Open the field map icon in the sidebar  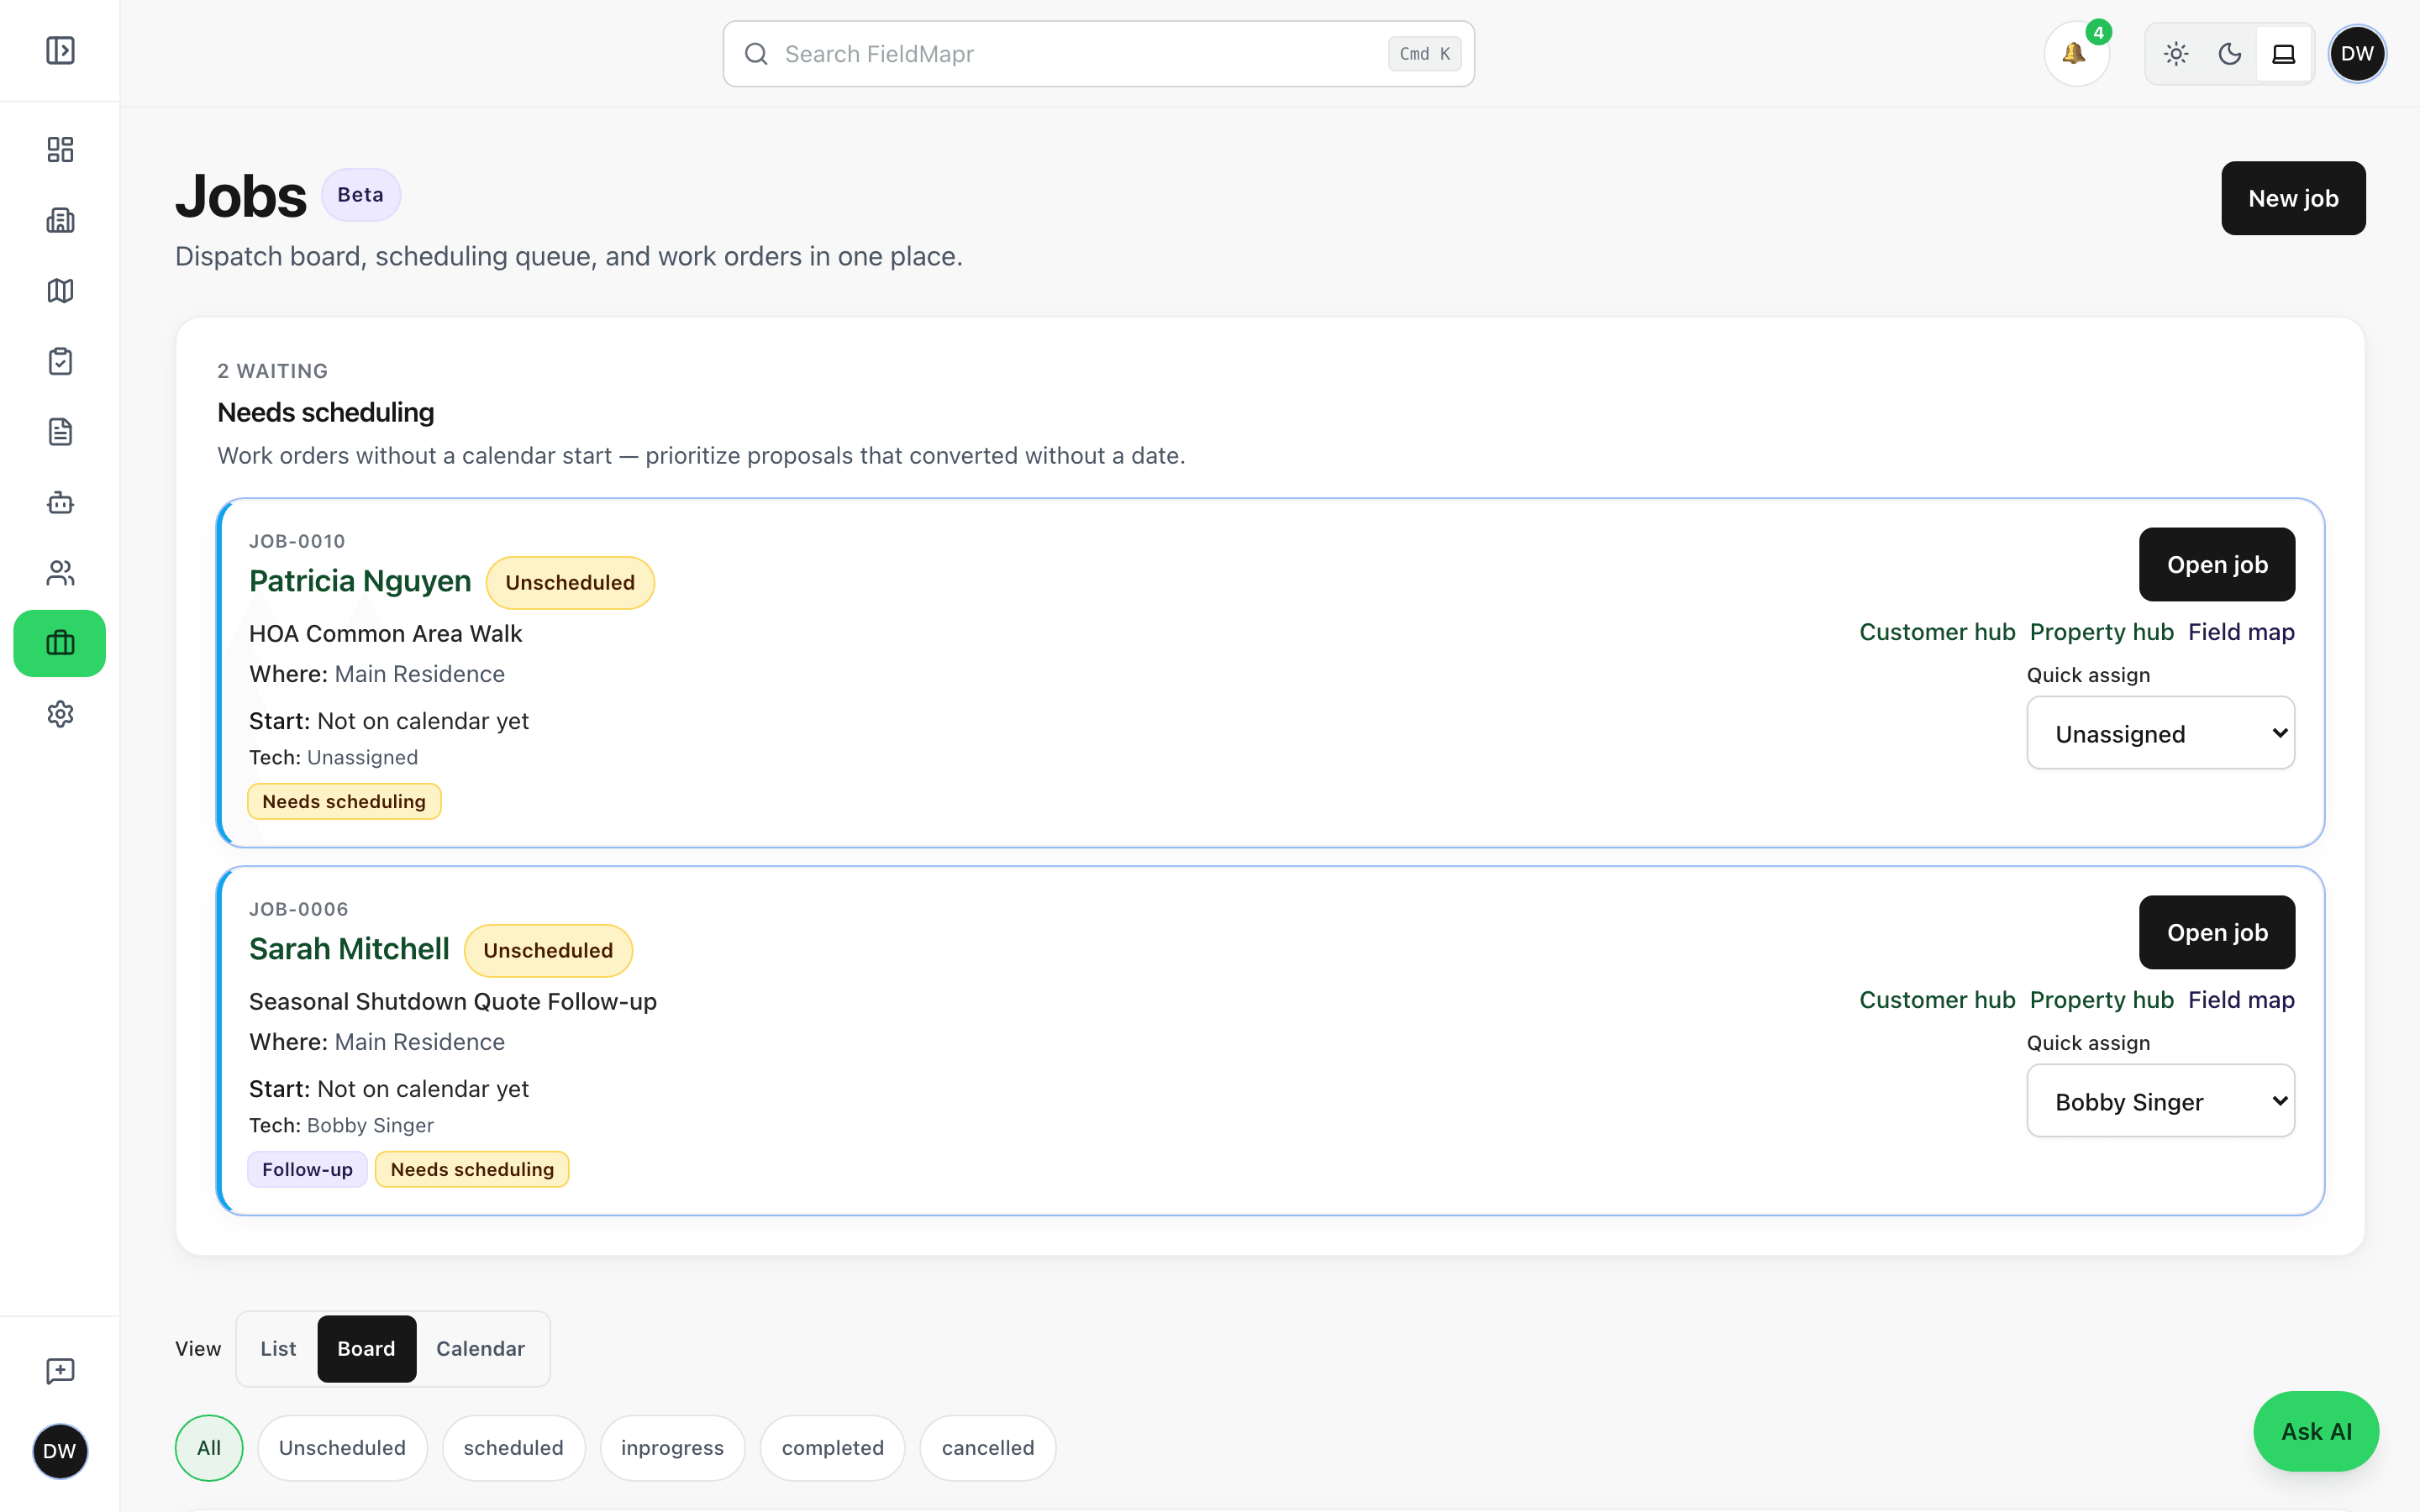[x=60, y=290]
